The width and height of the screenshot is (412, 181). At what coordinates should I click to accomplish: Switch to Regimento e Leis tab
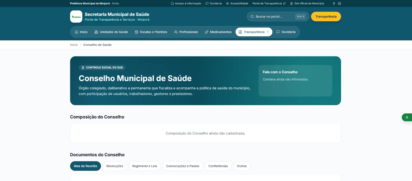click(x=144, y=166)
